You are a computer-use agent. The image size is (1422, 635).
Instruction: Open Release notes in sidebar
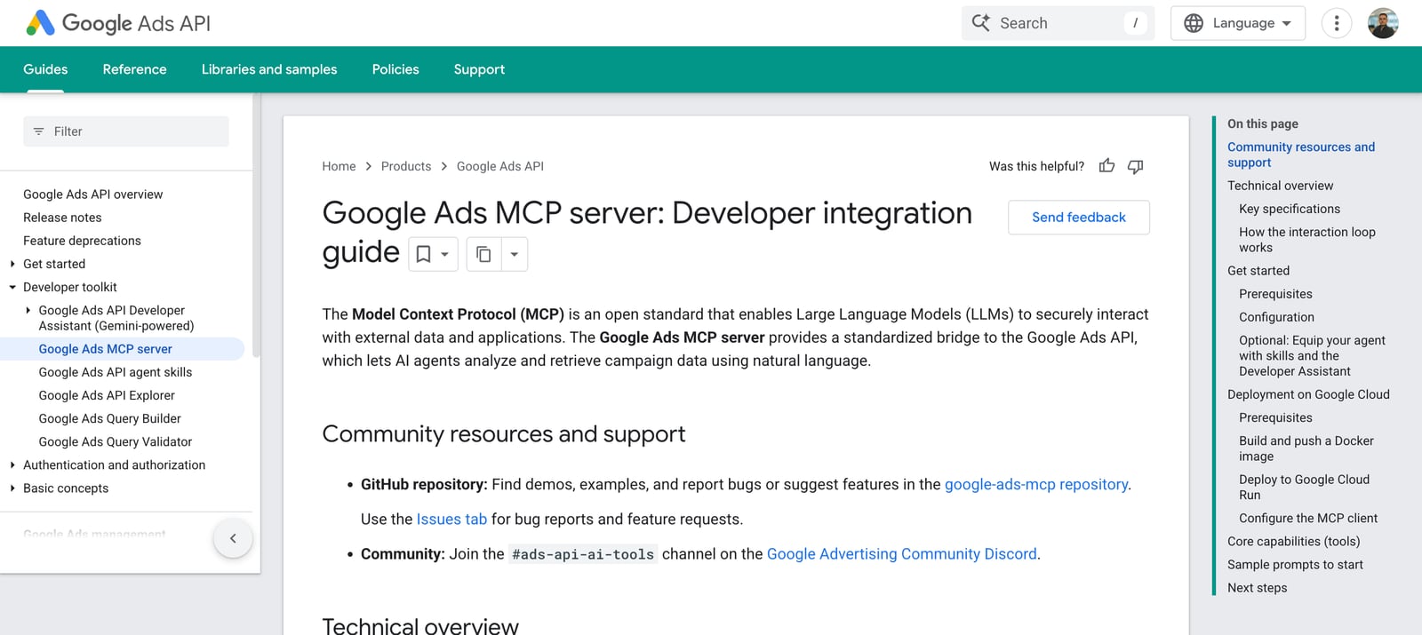coord(62,218)
